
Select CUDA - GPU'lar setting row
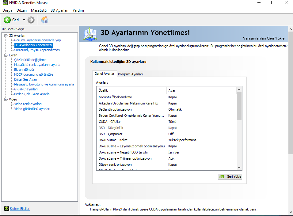(166, 122)
